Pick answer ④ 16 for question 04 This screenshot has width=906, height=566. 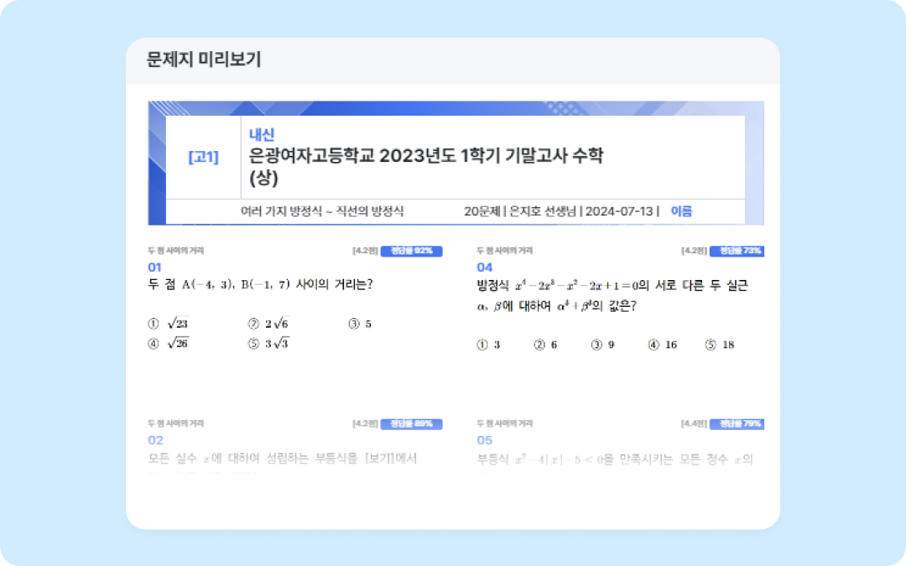pos(663,345)
